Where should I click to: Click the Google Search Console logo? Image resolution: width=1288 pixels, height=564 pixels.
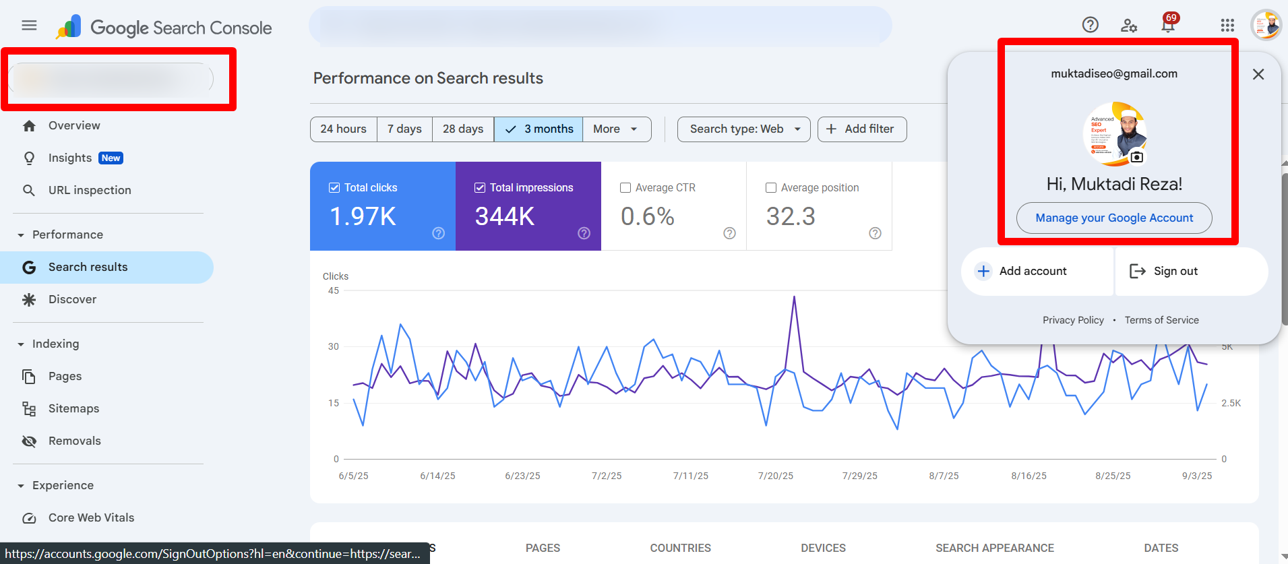(x=164, y=28)
